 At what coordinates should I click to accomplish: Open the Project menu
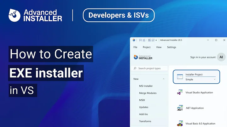(147, 47)
